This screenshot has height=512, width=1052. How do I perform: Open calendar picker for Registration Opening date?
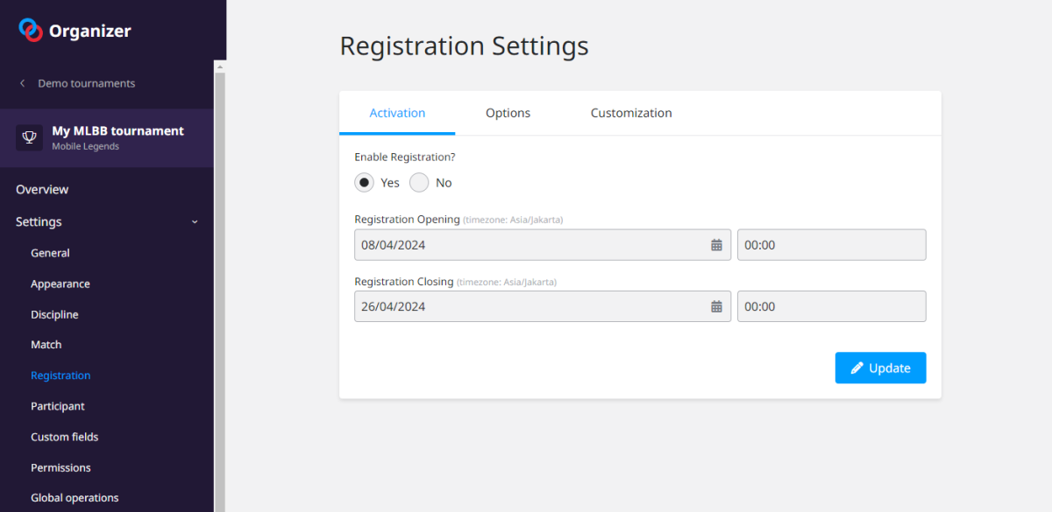[716, 245]
